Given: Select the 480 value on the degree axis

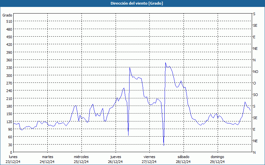Looking at the screenshot, I should pos(9,29).
